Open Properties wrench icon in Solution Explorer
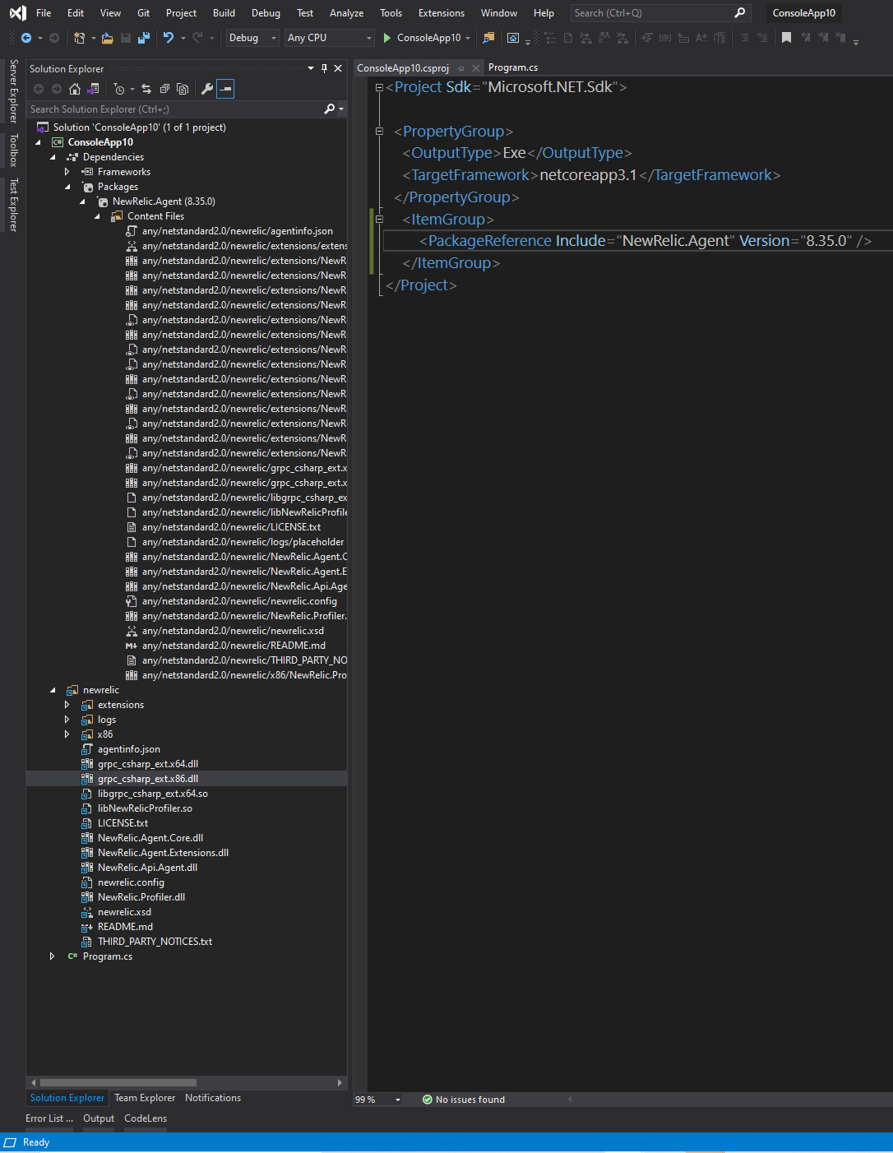The image size is (893, 1153). pos(207,89)
